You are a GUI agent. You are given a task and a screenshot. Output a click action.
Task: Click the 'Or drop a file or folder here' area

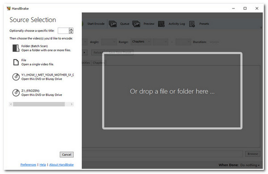pyautogui.click(x=172, y=91)
